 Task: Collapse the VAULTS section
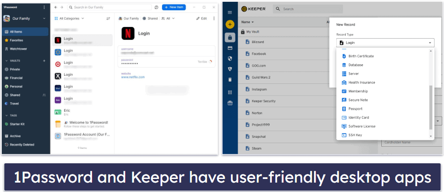coord(7,61)
